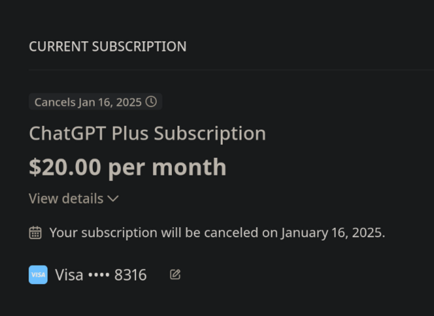The image size is (434, 316).
Task: Open the View details link
Action: click(66, 199)
